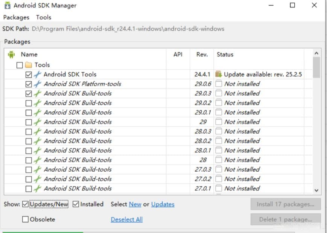Screen dimensions: 327x233
Task: Uncheck the Android SDK Tools checkbox
Action: pyautogui.click(x=29, y=75)
